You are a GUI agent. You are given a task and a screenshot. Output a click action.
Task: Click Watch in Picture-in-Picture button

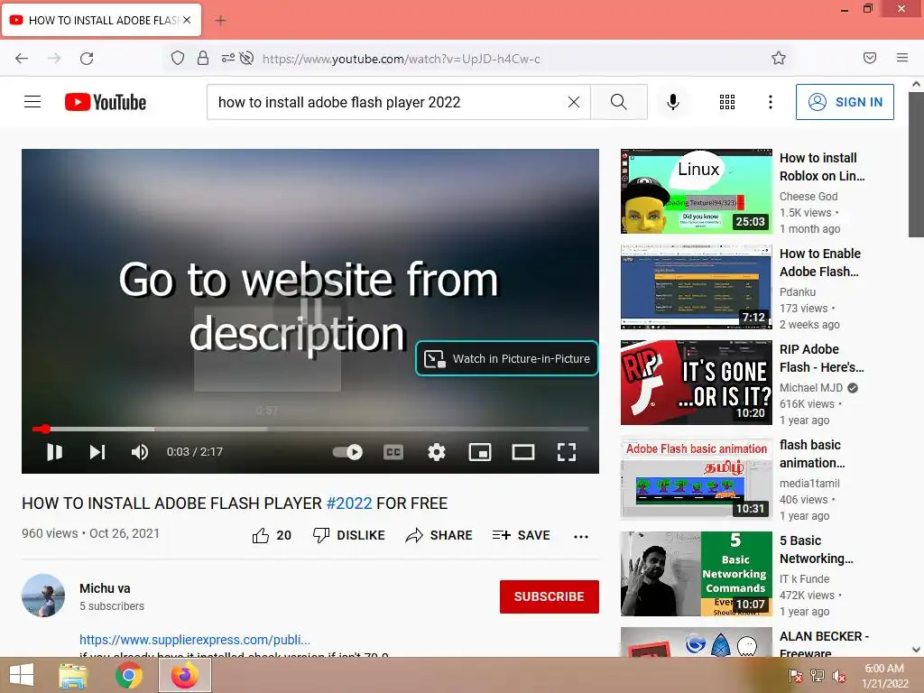click(x=507, y=358)
